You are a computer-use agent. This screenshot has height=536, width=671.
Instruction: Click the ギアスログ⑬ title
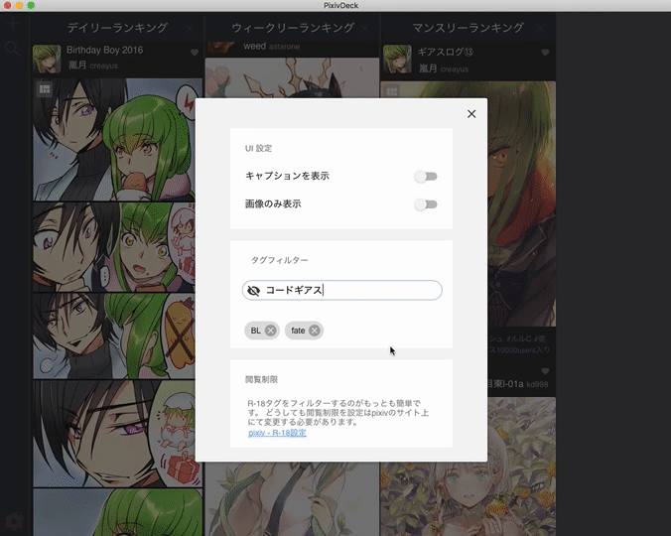click(x=446, y=52)
